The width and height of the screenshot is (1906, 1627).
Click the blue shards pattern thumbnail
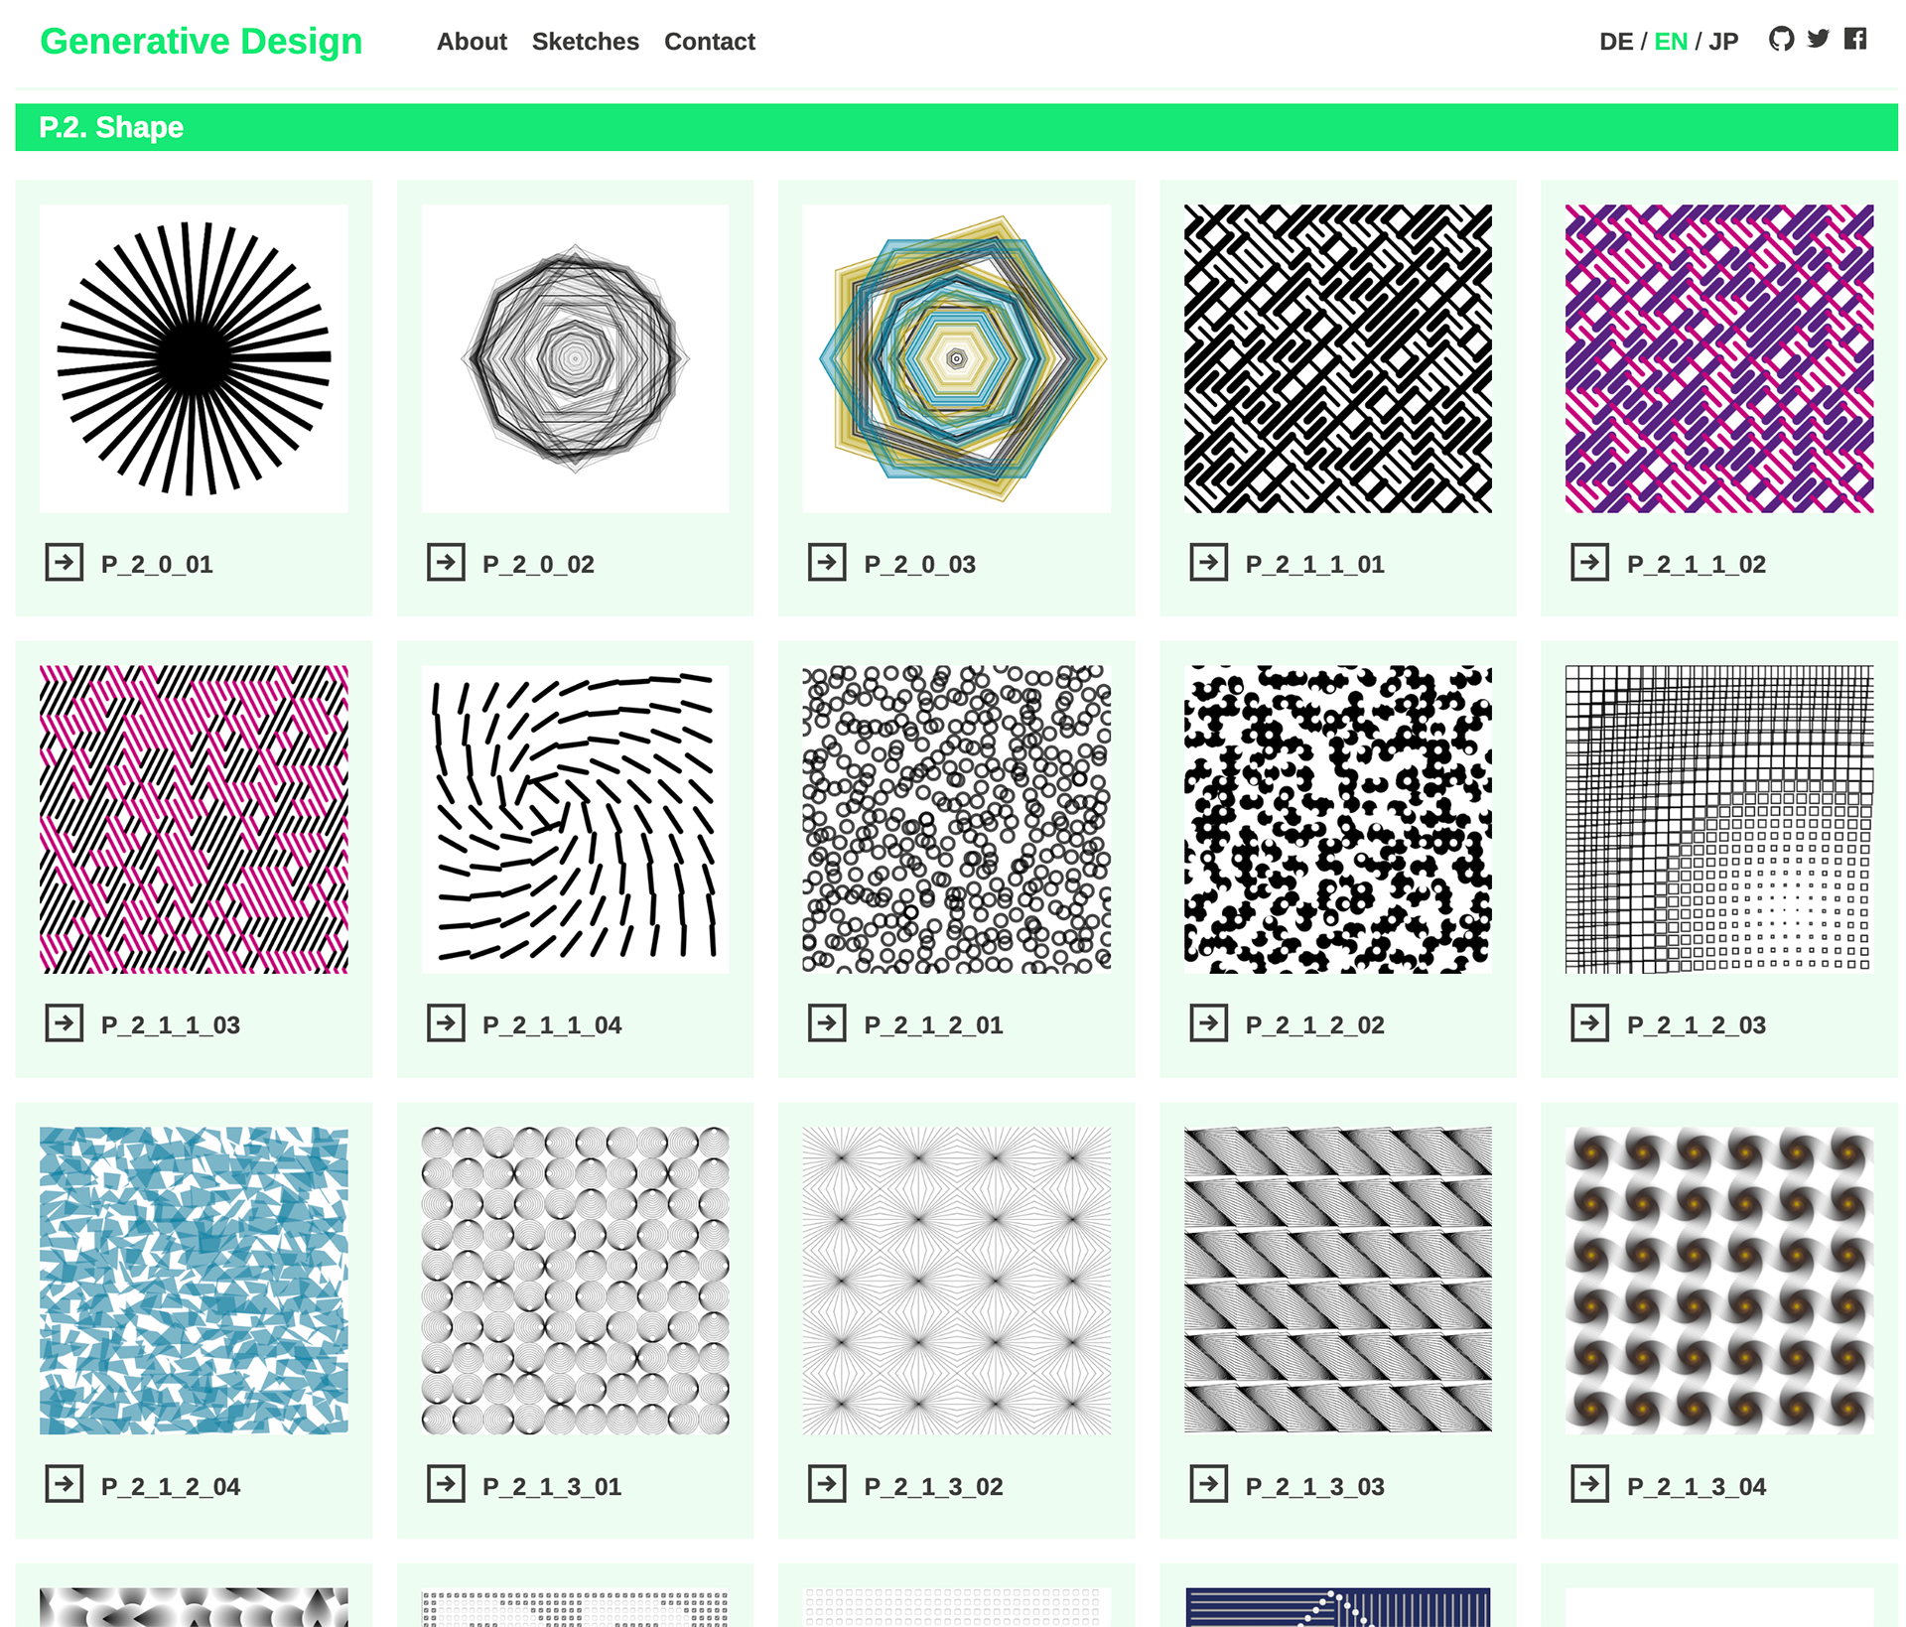point(194,1281)
